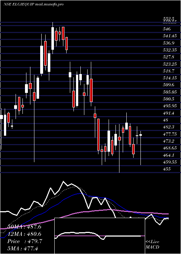The image size is (181, 254).
Task: Click the 509.6 price axis label
Action: click(169, 85)
